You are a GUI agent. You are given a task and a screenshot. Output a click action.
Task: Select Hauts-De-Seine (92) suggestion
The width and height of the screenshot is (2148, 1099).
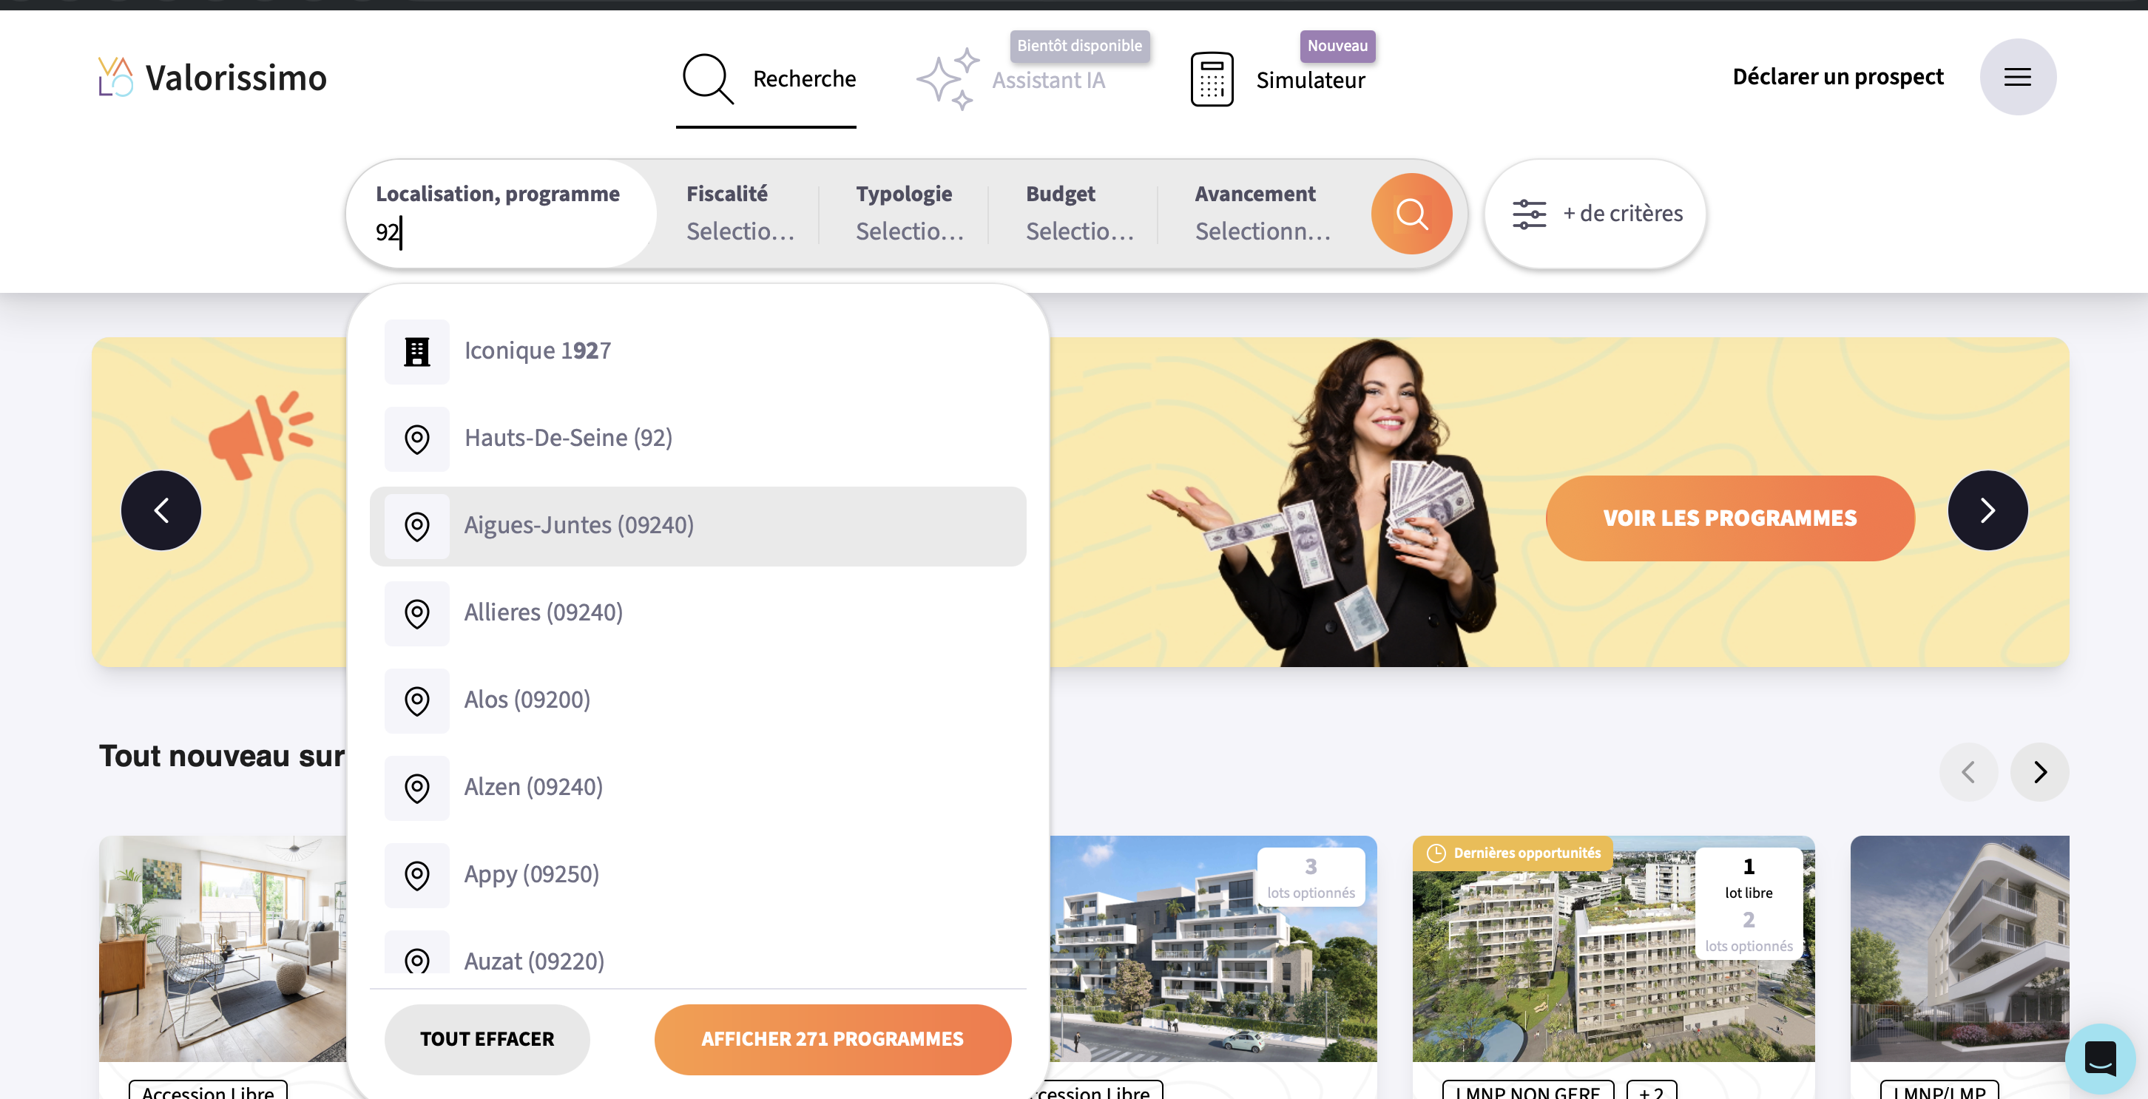pos(568,438)
